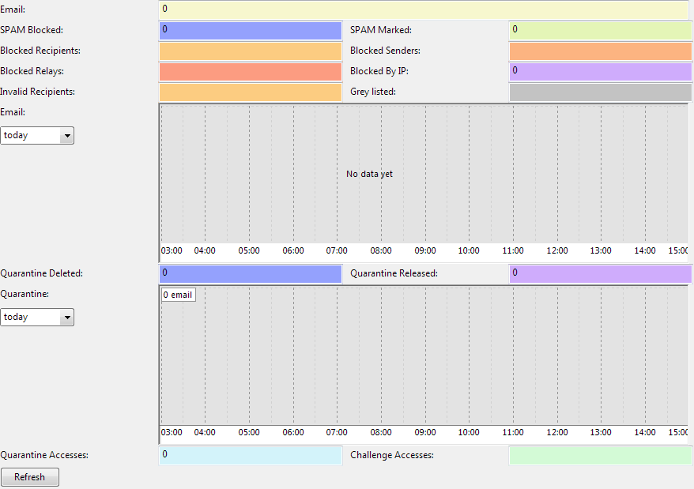Image resolution: width=694 pixels, height=489 pixels.
Task: Click the 12:00 marker on Quarantine chart
Action: (557, 432)
